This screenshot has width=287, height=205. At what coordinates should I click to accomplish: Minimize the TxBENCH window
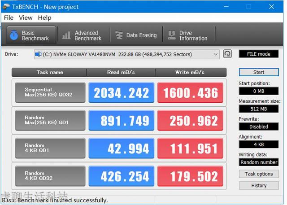tap(226, 7)
